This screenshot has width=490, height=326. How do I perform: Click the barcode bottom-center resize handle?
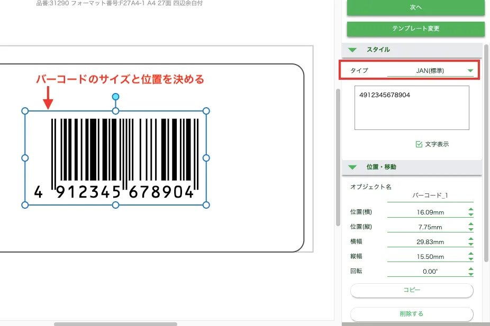click(x=116, y=205)
